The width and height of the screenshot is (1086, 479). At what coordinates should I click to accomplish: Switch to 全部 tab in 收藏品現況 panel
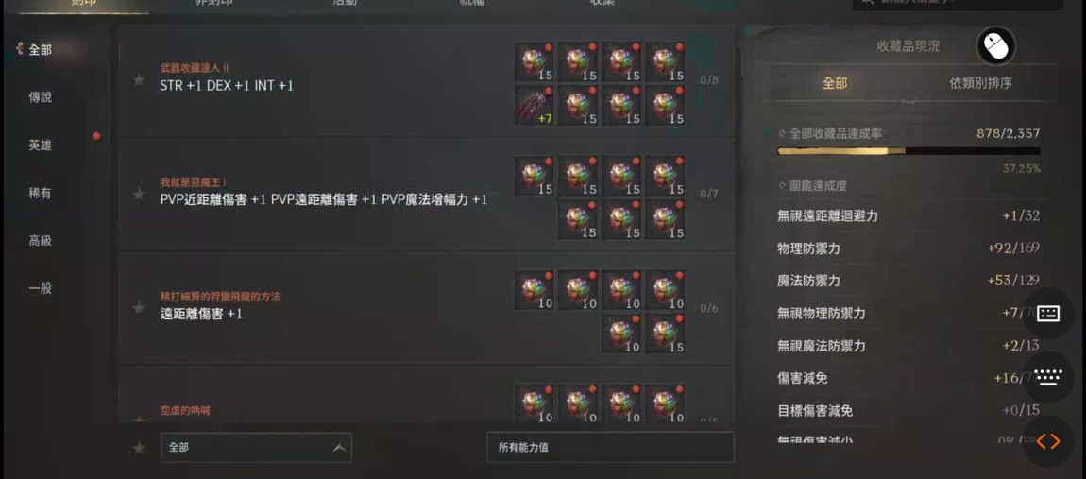[x=835, y=83]
